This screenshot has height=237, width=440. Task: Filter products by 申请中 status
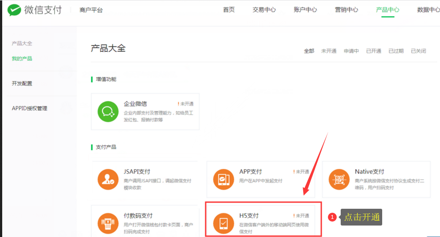351,51
